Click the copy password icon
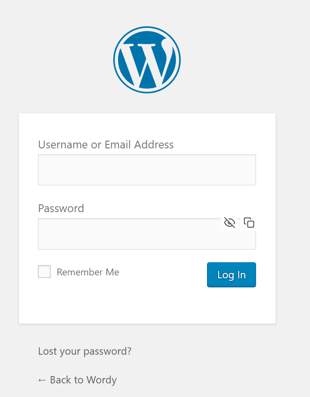 249,223
